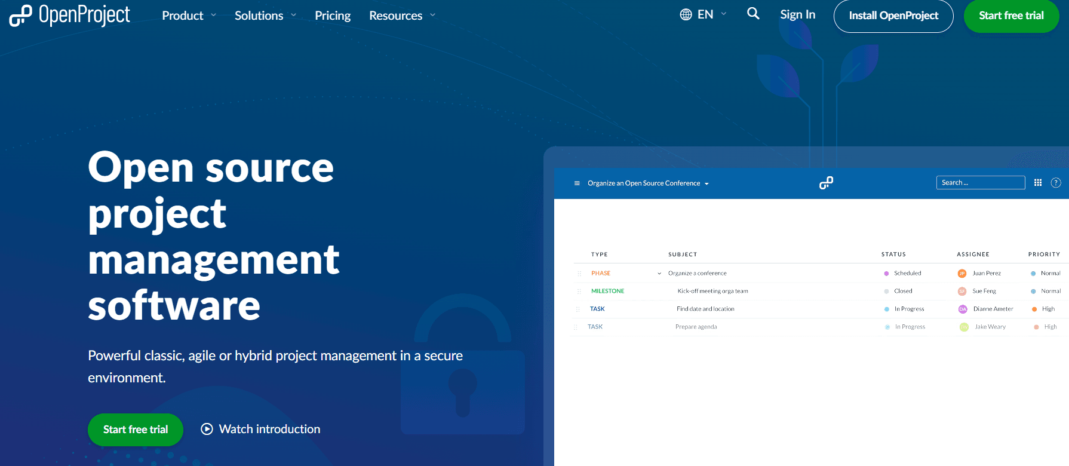
Task: Select the Find date and location subject
Action: [x=705, y=309]
